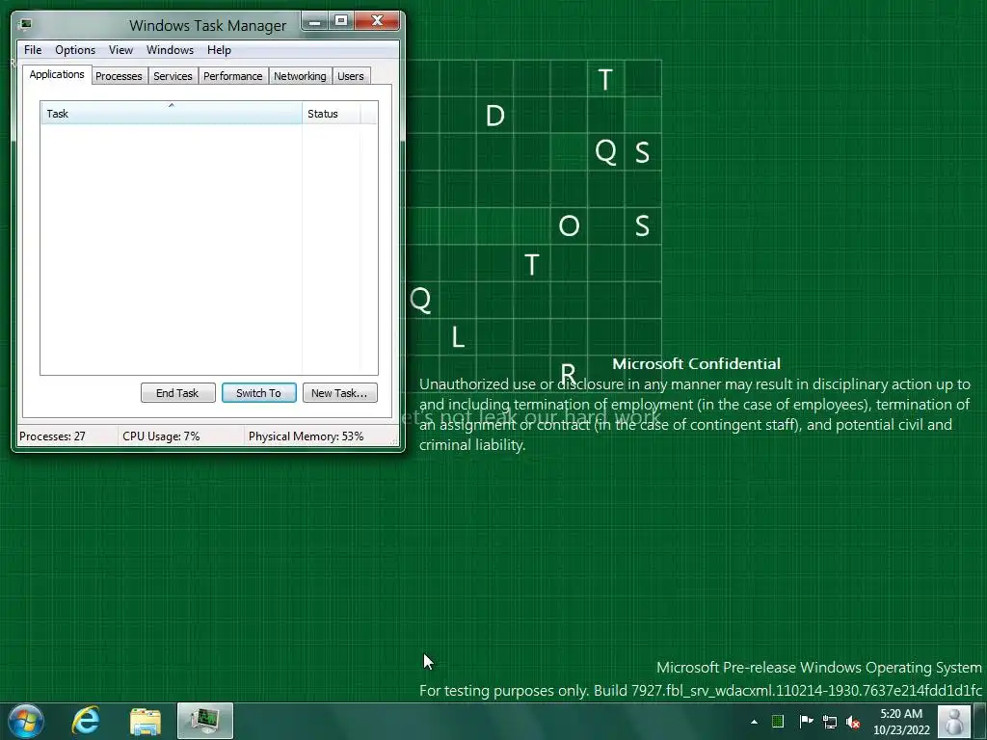Viewport: 987px width, 740px height.
Task: Click the Microsoft Confidential heading on desktop
Action: point(696,363)
